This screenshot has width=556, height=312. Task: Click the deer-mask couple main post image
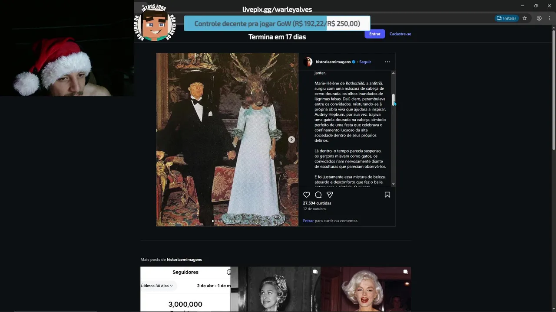[x=227, y=140]
